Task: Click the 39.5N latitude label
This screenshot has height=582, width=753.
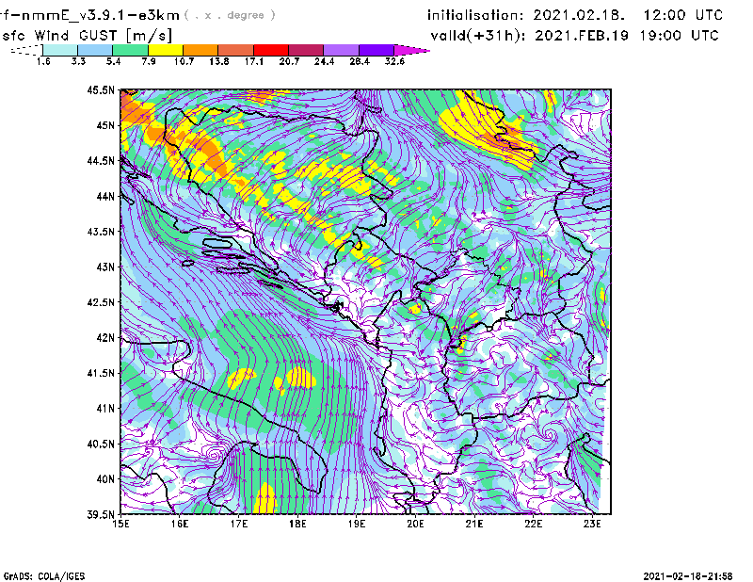Action: pos(101,515)
